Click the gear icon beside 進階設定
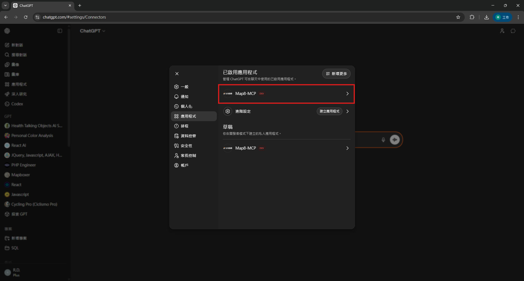Screen dimensions: 524x281 click(228, 111)
